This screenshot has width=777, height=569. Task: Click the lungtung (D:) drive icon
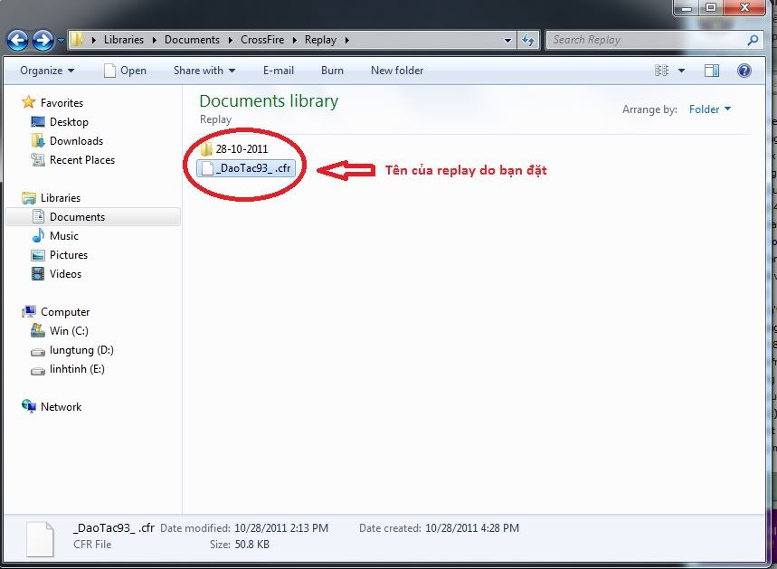click(38, 352)
